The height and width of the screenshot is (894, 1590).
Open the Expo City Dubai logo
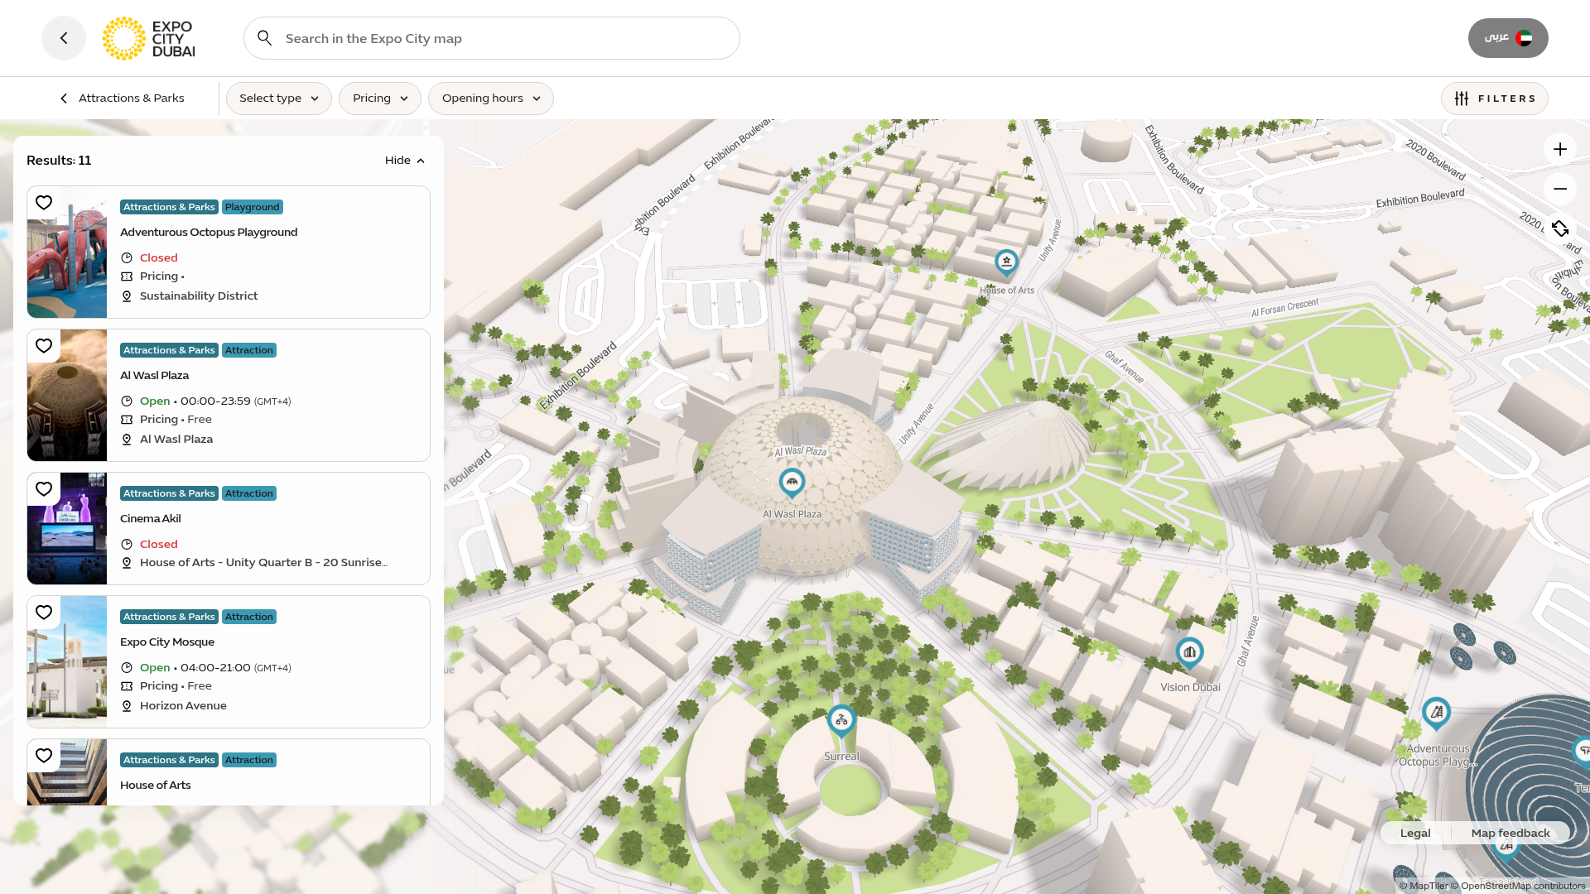click(x=149, y=38)
